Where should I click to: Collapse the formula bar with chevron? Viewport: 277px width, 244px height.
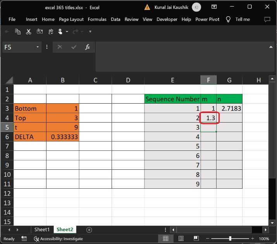271,47
